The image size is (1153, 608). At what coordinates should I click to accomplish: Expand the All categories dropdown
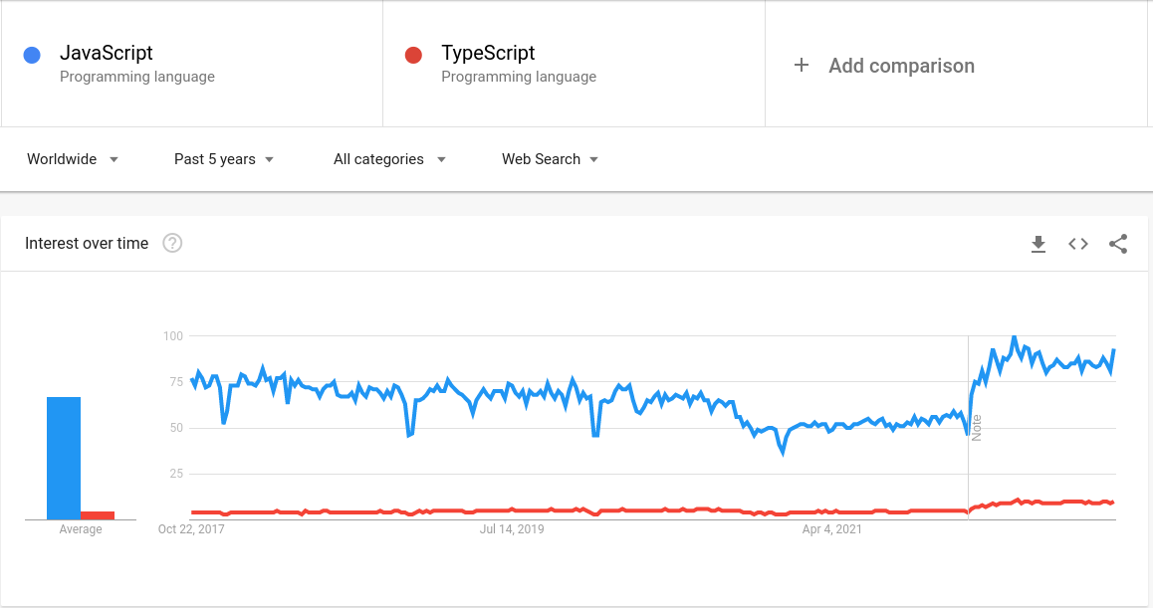[x=389, y=159]
